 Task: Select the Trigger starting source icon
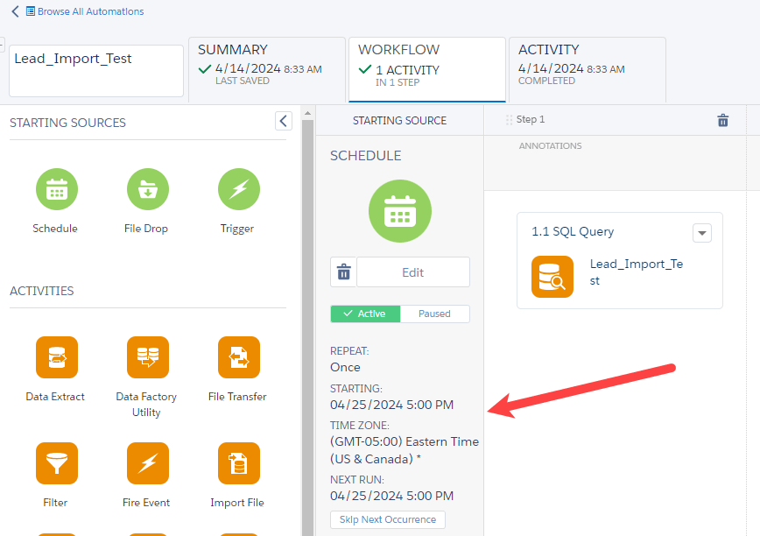(237, 189)
